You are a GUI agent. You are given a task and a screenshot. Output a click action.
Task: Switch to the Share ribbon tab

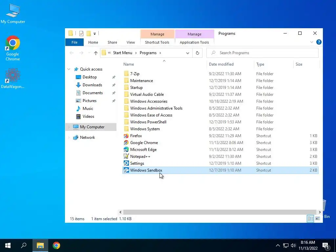click(x=112, y=42)
